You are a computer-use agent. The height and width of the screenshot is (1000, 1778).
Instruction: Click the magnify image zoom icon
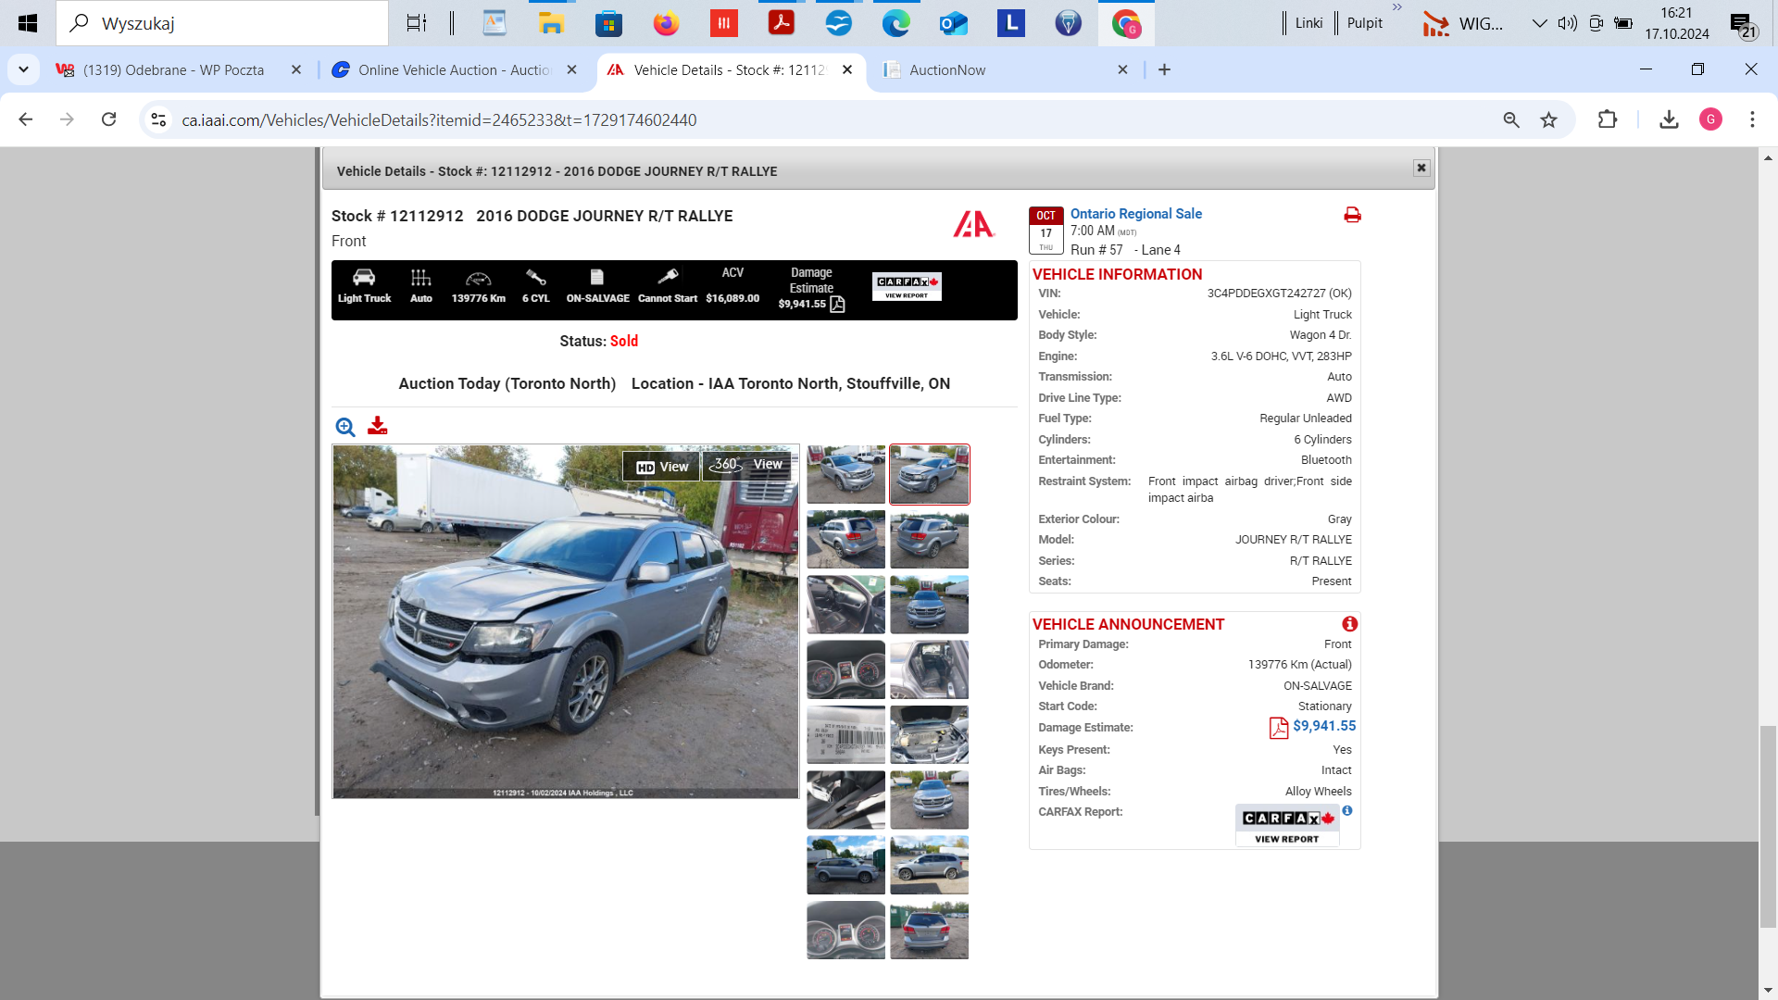[345, 427]
